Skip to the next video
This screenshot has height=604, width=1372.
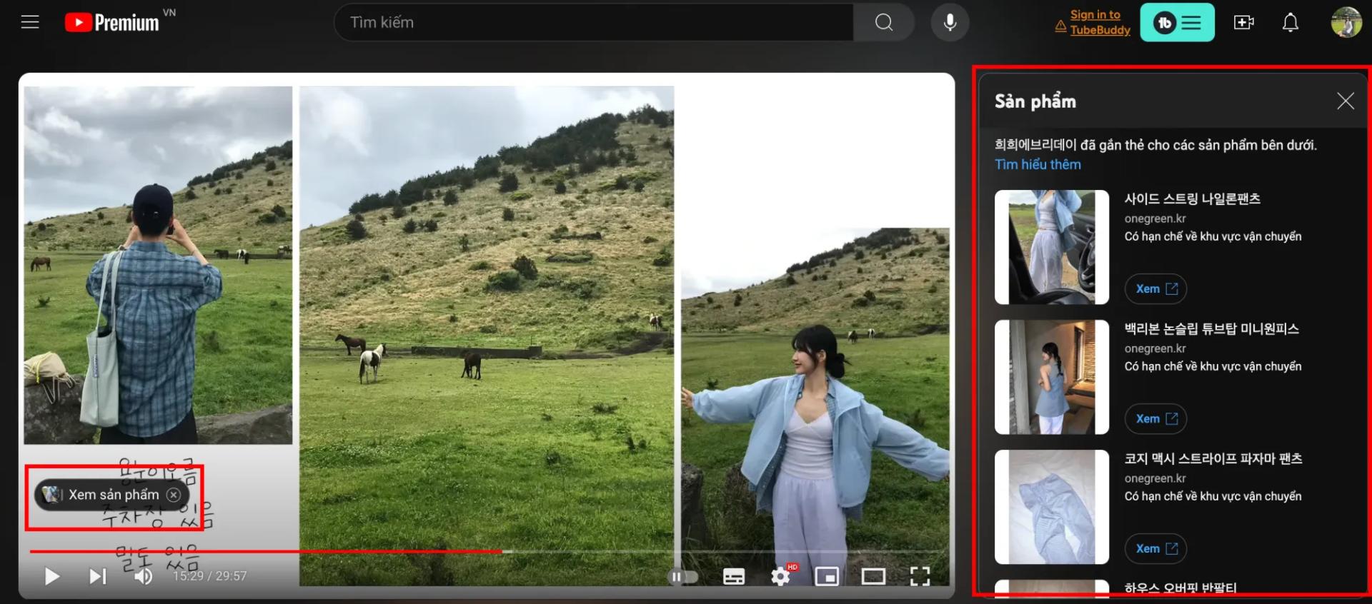click(97, 576)
